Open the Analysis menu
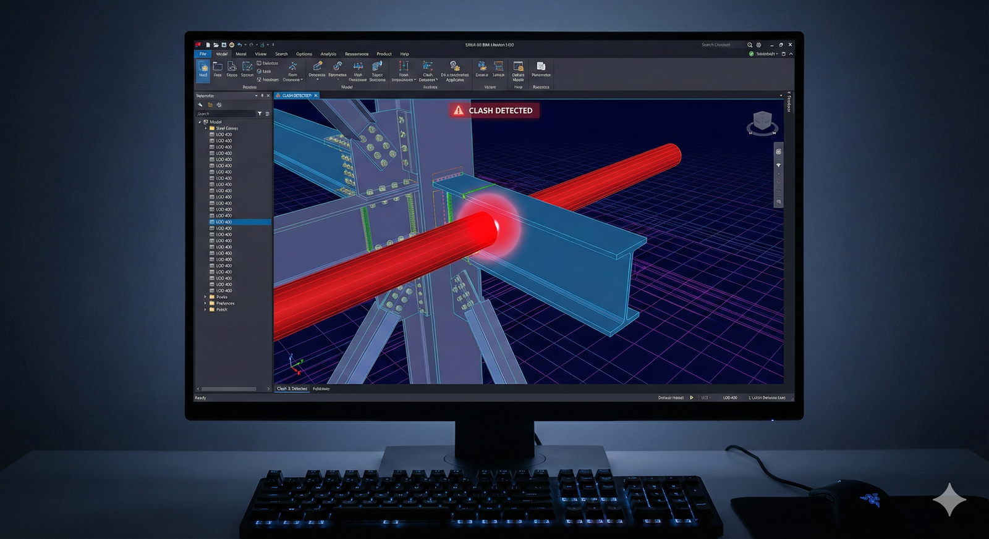The width and height of the screenshot is (989, 539). click(328, 54)
